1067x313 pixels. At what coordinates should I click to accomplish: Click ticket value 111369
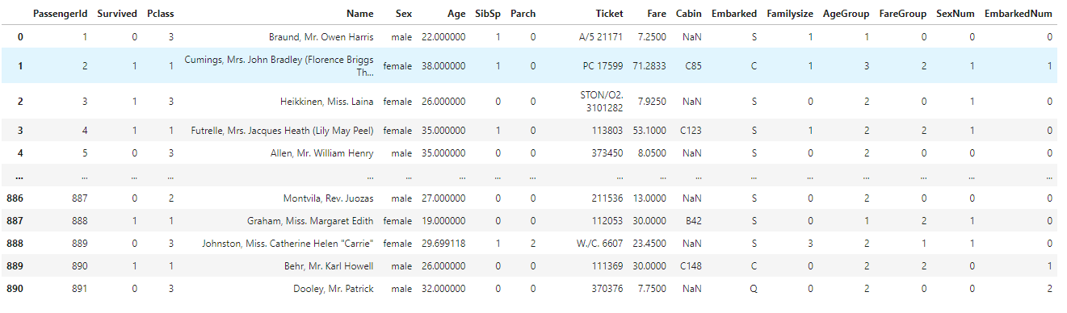(607, 265)
